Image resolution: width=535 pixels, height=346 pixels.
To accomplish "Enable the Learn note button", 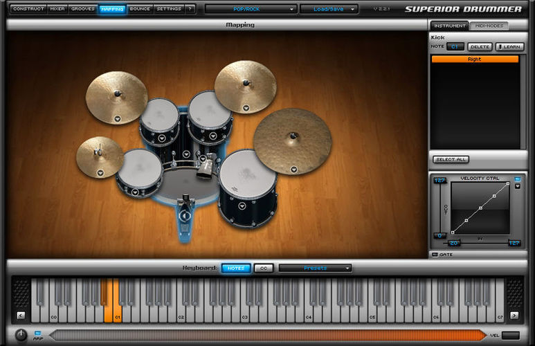I will tap(509, 47).
